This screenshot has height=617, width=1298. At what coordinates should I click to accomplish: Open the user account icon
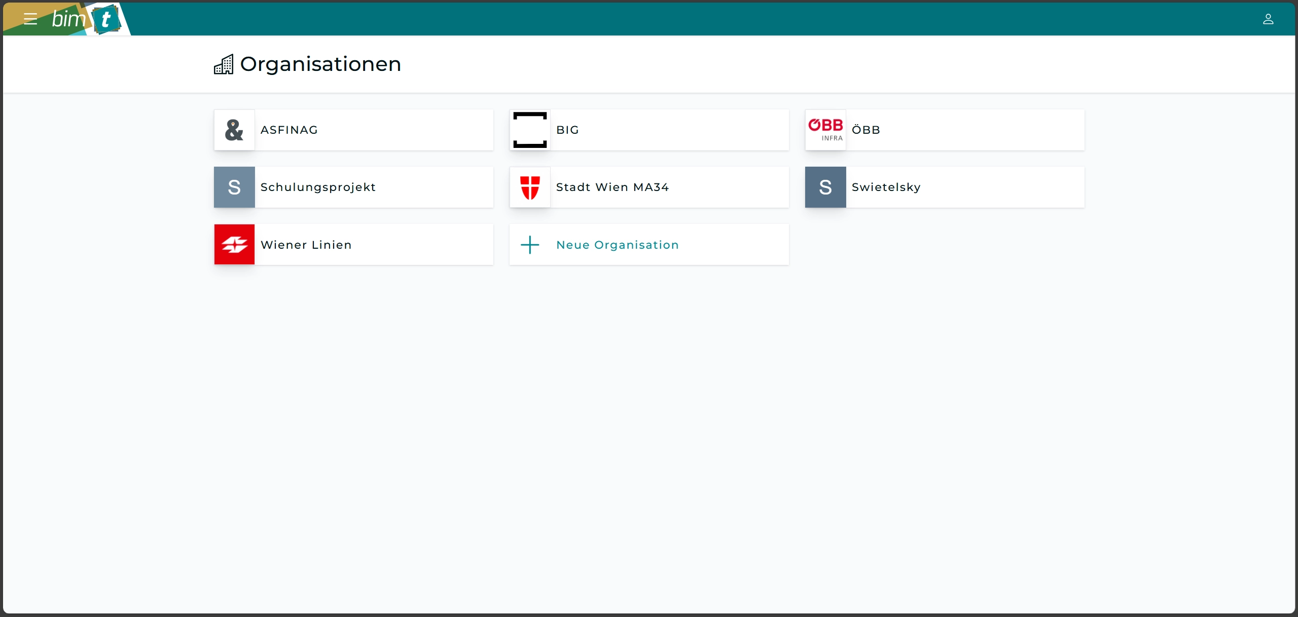click(1268, 19)
